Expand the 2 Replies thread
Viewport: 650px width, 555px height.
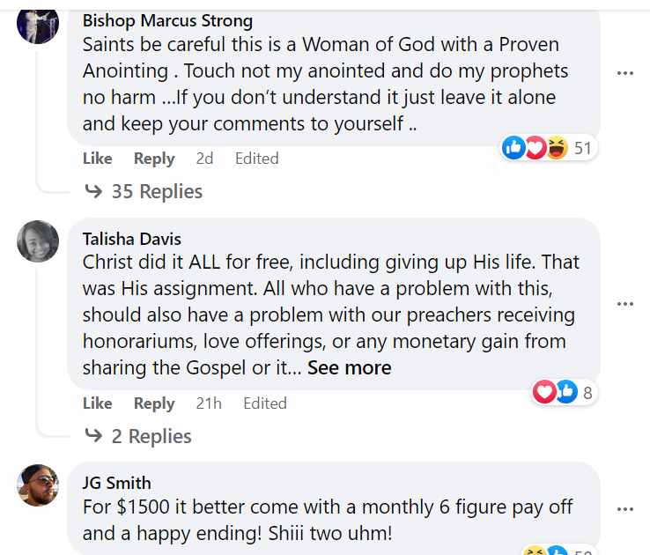[138, 436]
